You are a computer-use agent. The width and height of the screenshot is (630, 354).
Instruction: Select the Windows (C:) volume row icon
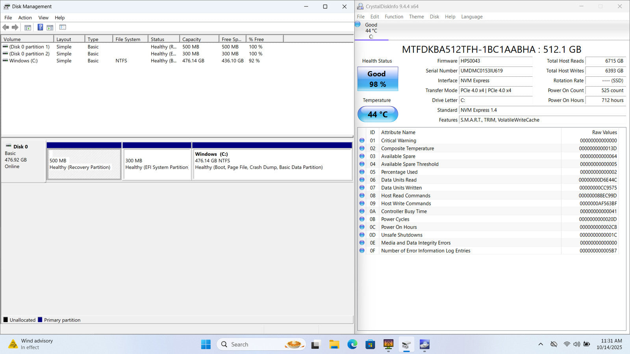5,61
